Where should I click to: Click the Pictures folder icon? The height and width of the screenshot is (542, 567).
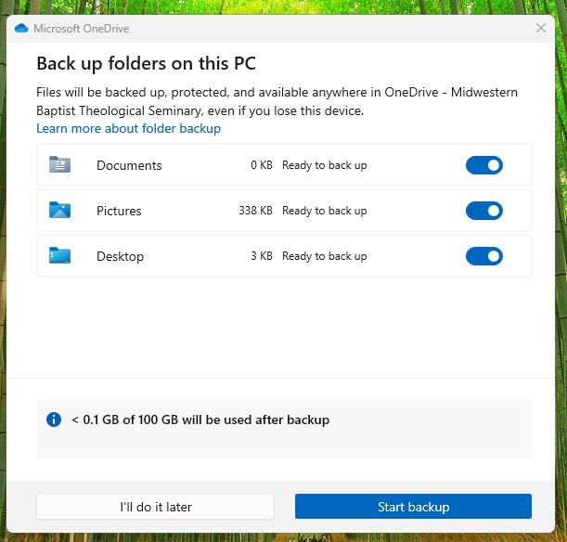tap(59, 211)
